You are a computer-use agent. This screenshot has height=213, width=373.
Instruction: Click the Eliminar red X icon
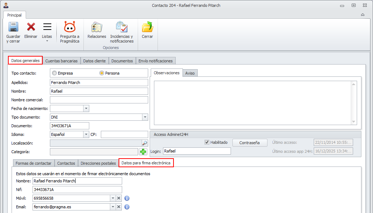pos(31,27)
